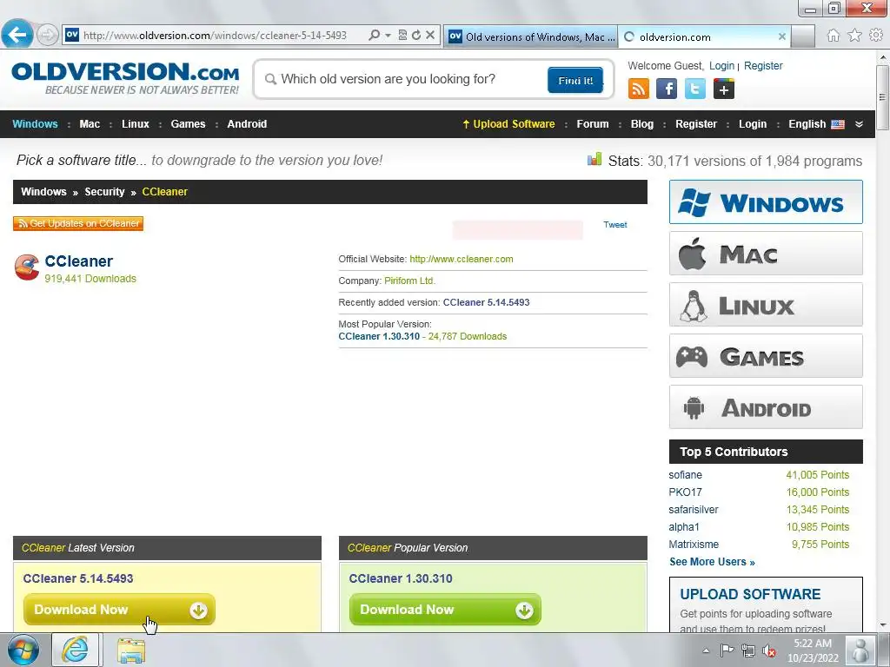
Task: Click the Mac platform banner
Action: [x=766, y=254]
